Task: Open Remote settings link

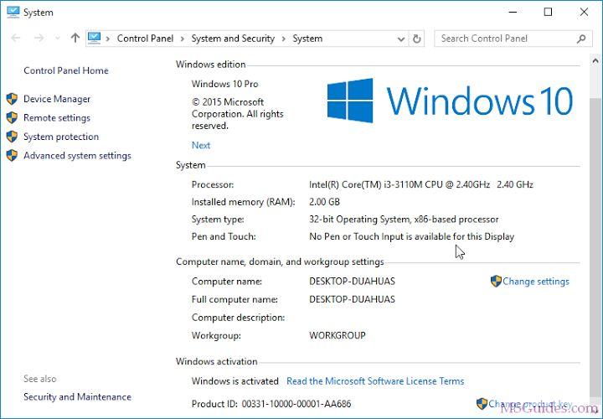Action: [57, 117]
